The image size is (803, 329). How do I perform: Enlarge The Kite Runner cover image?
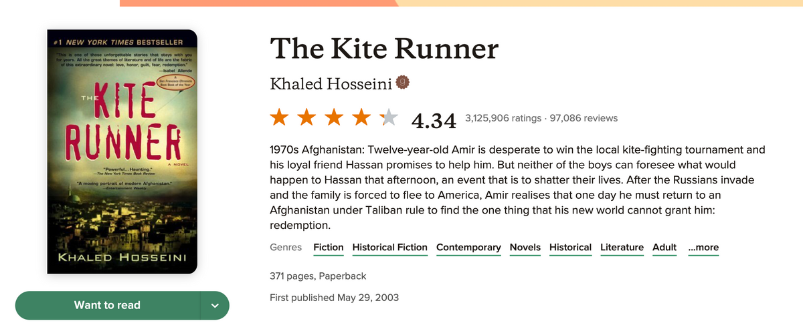(x=122, y=151)
